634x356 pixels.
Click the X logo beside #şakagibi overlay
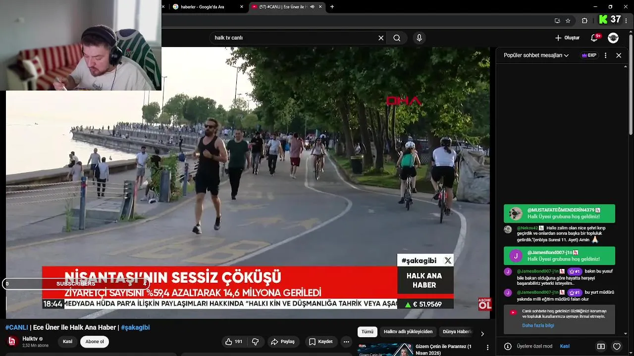[x=448, y=261]
